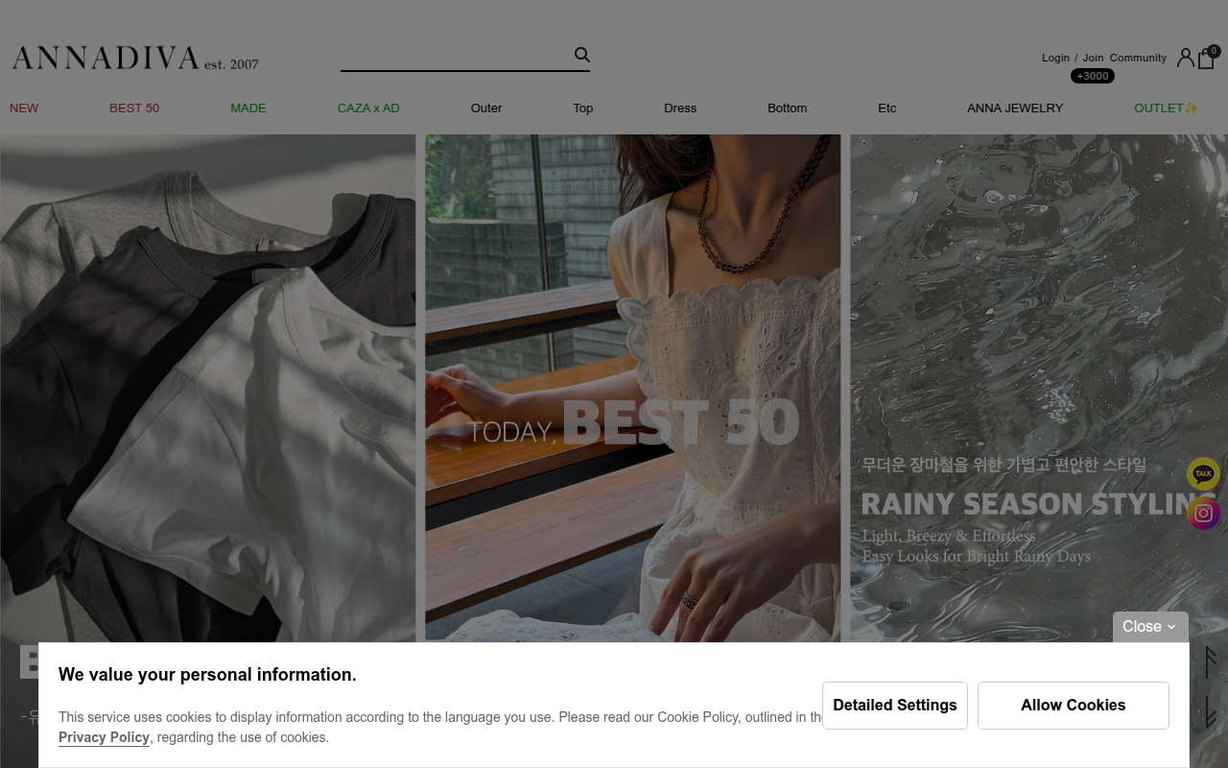The image size is (1228, 768).
Task: Collapse the cookie banner with Close
Action: 1150,627
